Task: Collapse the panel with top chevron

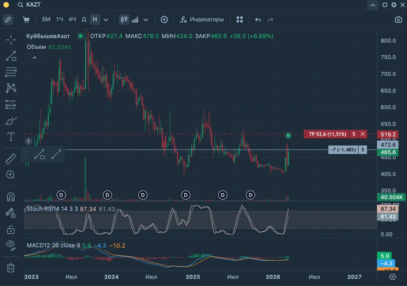Action: coord(373,5)
